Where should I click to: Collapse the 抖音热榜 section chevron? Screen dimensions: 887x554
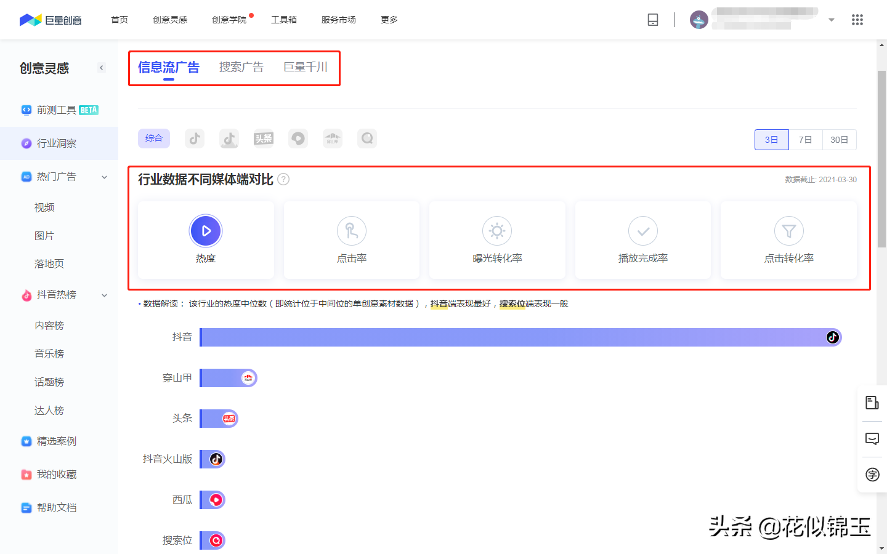coord(105,295)
